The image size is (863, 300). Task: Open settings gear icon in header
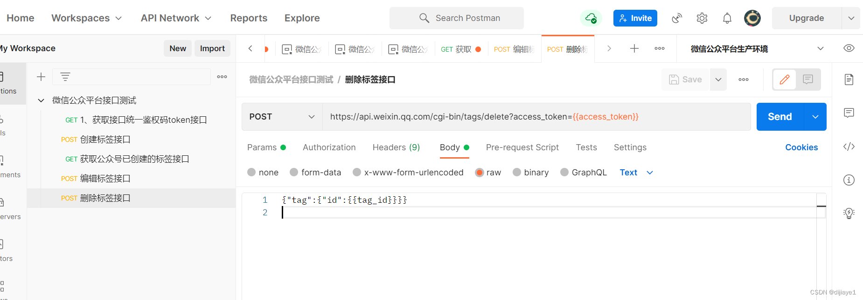point(702,18)
